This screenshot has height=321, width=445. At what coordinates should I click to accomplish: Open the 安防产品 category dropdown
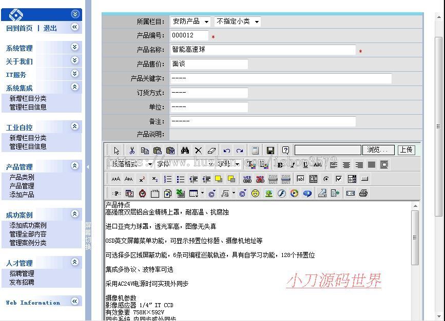[191, 21]
